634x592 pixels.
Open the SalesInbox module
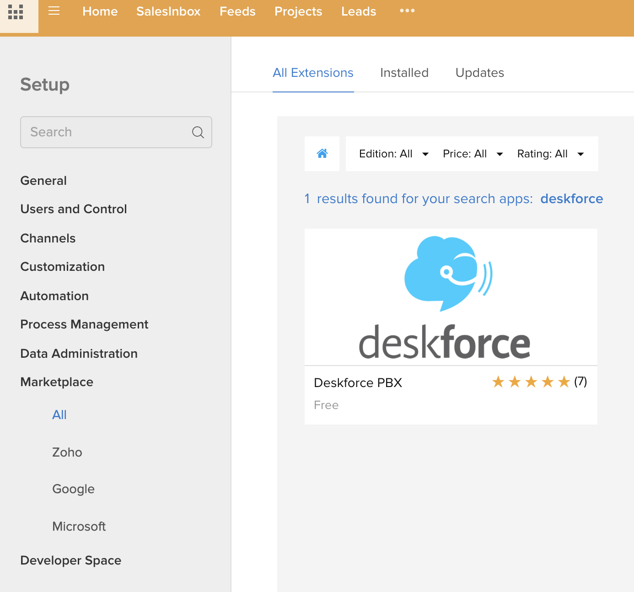coord(168,11)
